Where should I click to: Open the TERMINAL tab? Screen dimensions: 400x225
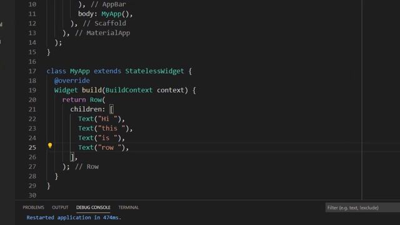pos(128,207)
